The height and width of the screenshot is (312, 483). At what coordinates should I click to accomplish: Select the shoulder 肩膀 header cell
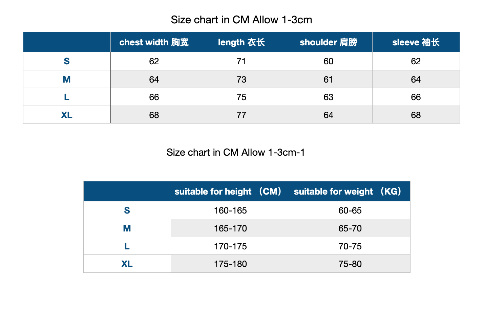click(328, 42)
